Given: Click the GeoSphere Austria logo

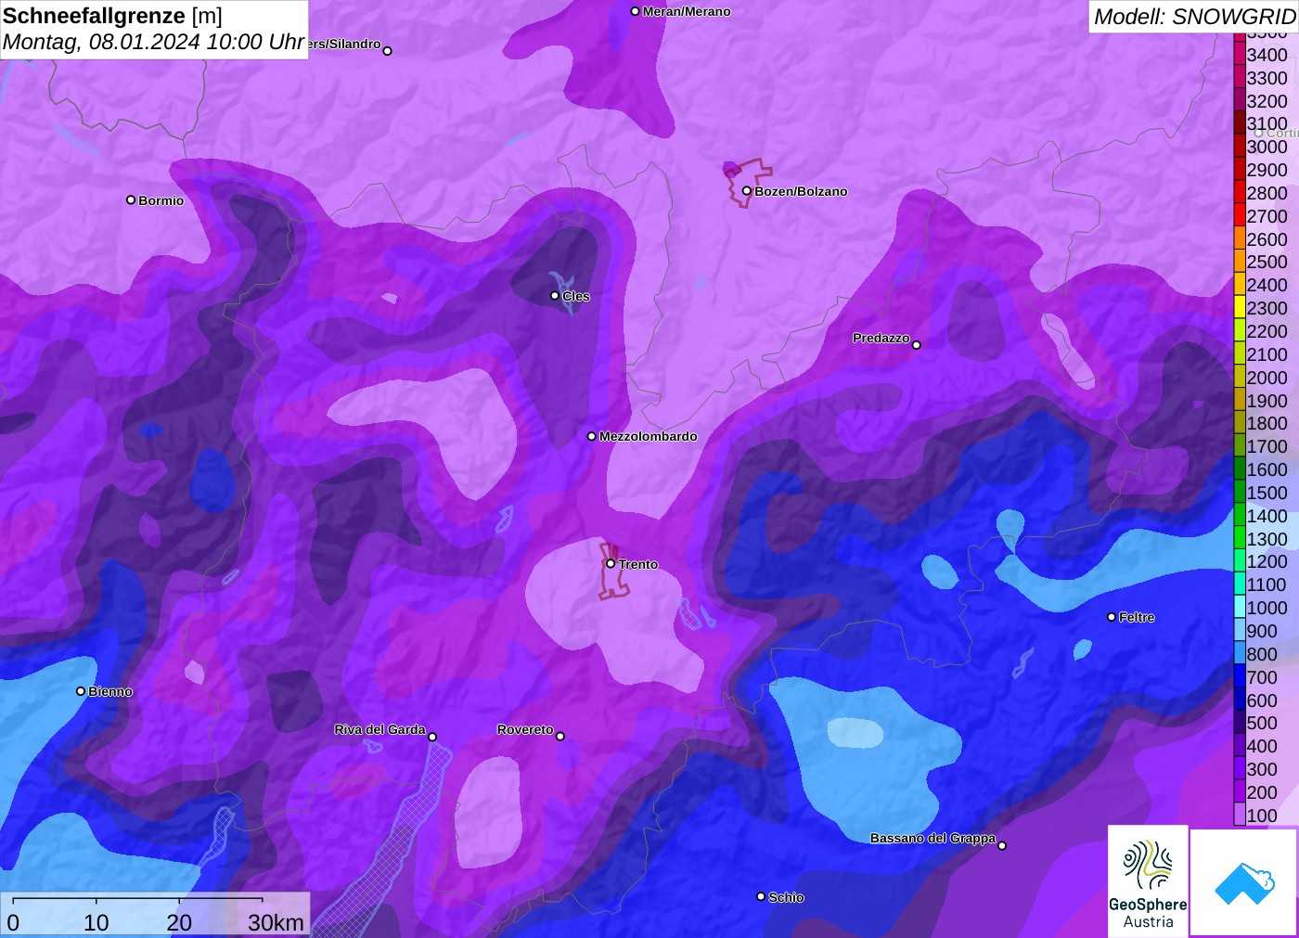Looking at the screenshot, I should pyautogui.click(x=1148, y=880).
